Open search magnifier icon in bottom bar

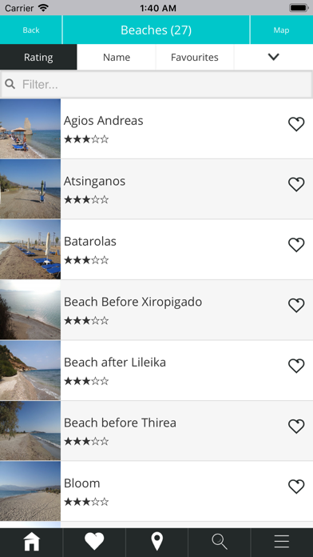[x=220, y=542]
